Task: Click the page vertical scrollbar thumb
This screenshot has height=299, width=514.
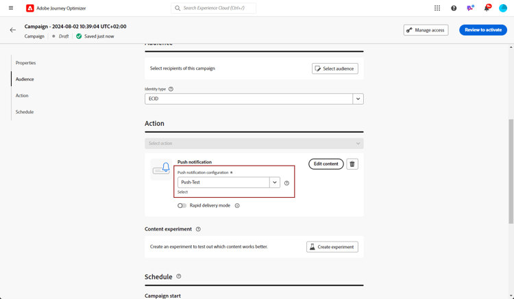Action: click(511, 172)
